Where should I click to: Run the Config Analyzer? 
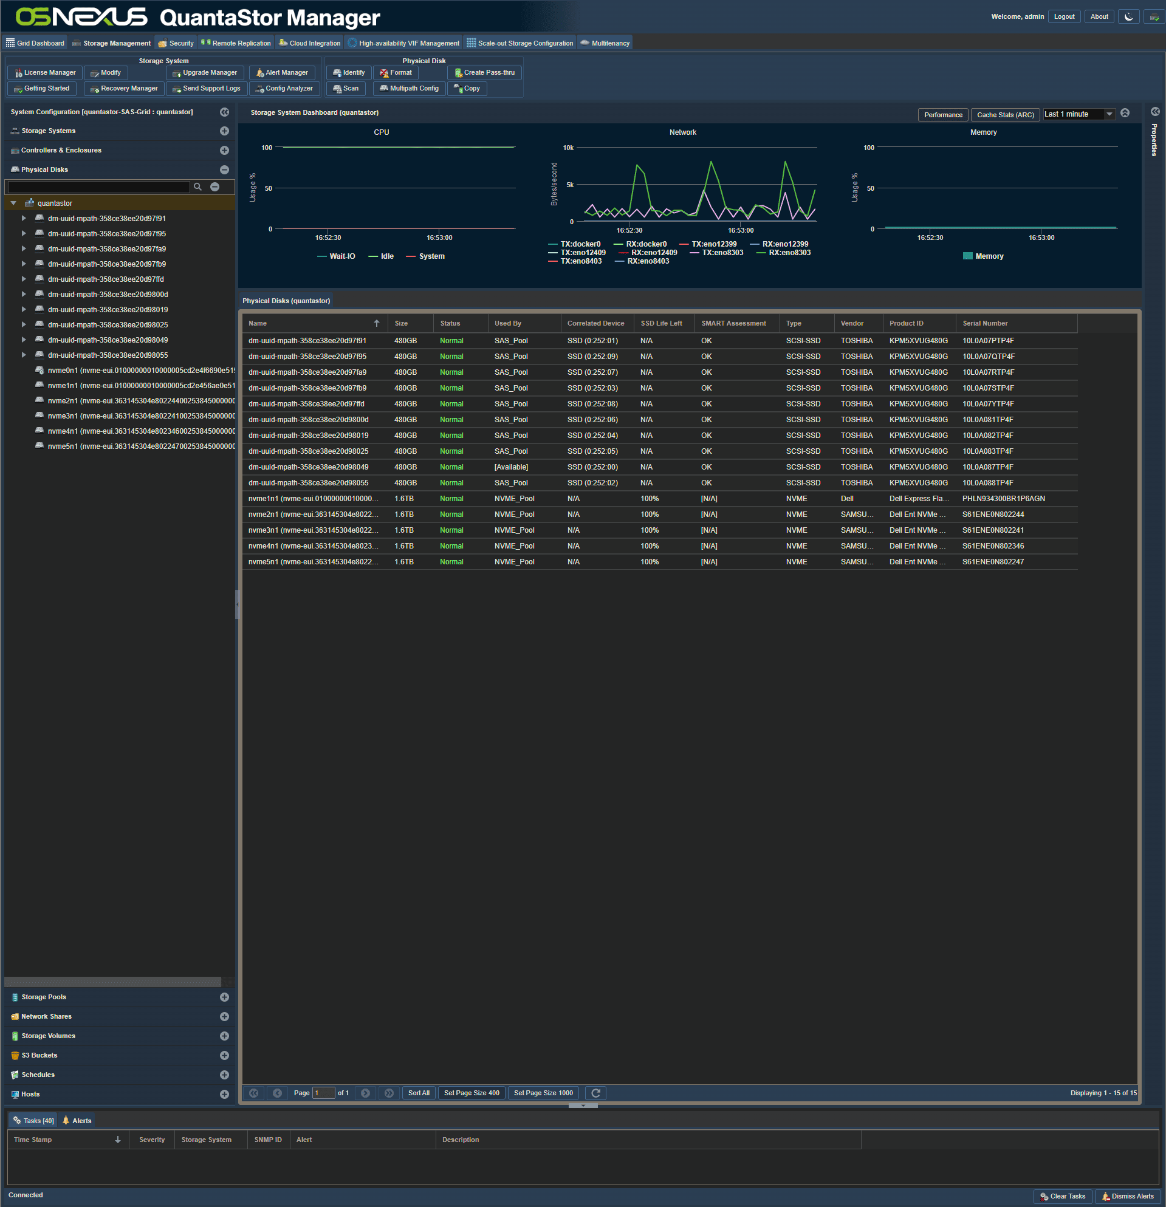tap(284, 89)
